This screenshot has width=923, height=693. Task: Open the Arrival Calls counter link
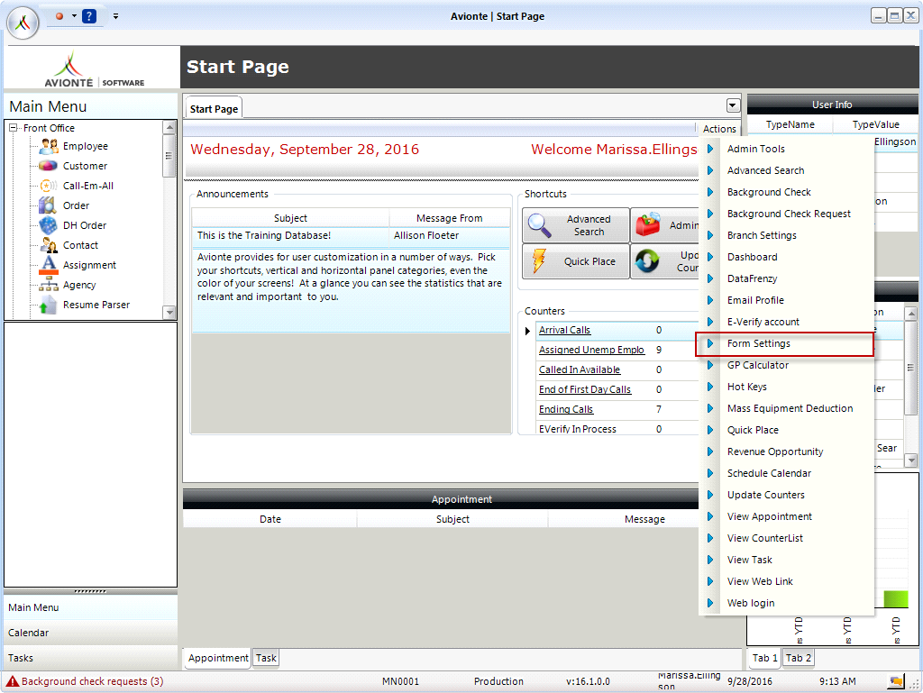point(564,331)
